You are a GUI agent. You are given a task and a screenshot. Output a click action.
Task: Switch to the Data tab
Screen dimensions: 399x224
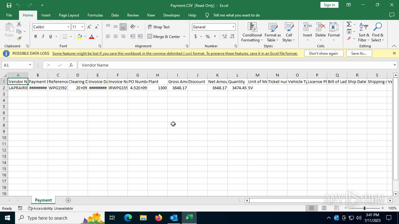point(115,15)
